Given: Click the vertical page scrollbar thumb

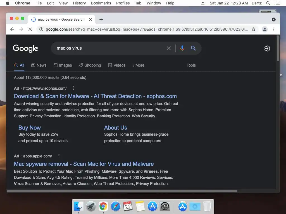Looking at the screenshot, I should coord(278,48).
